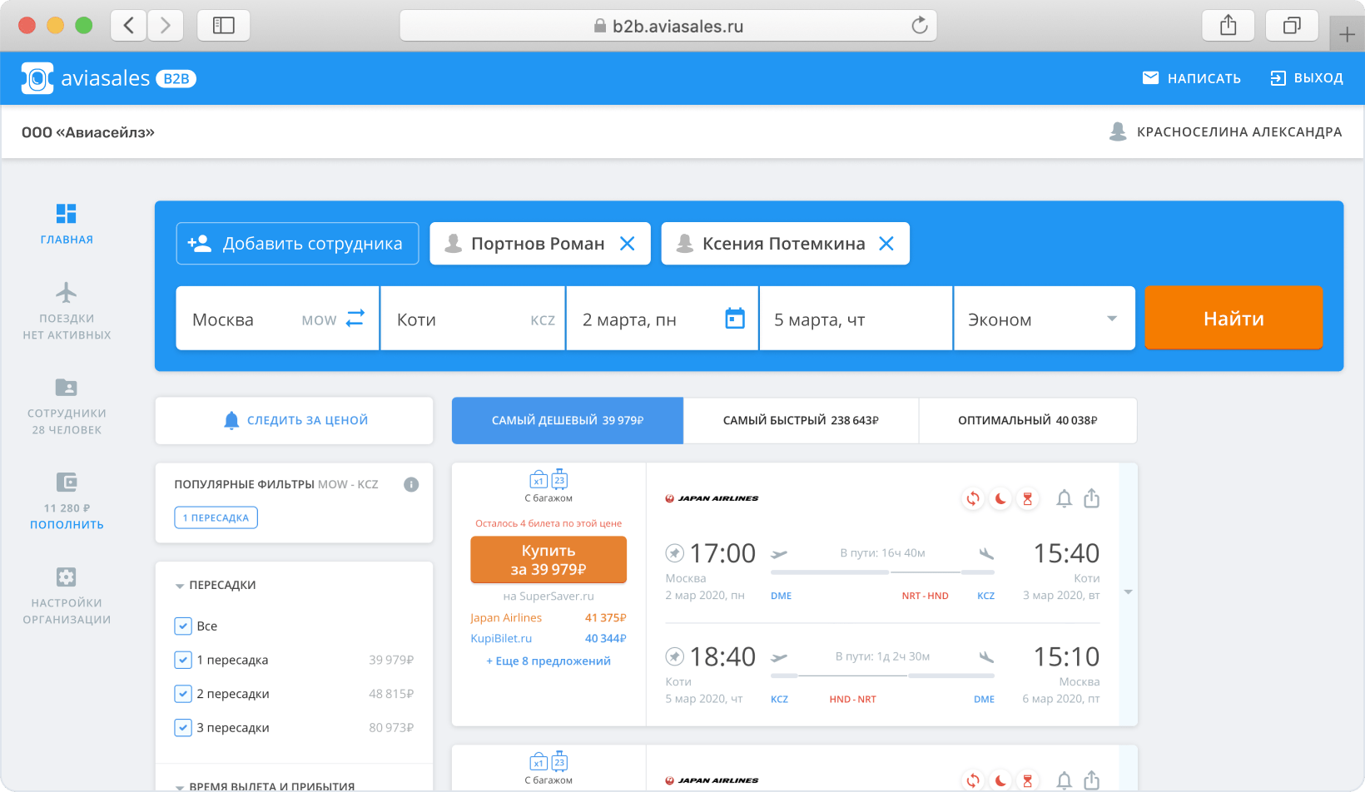Toggle the Все checkbox
Image resolution: width=1365 pixels, height=792 pixels.
(x=183, y=626)
